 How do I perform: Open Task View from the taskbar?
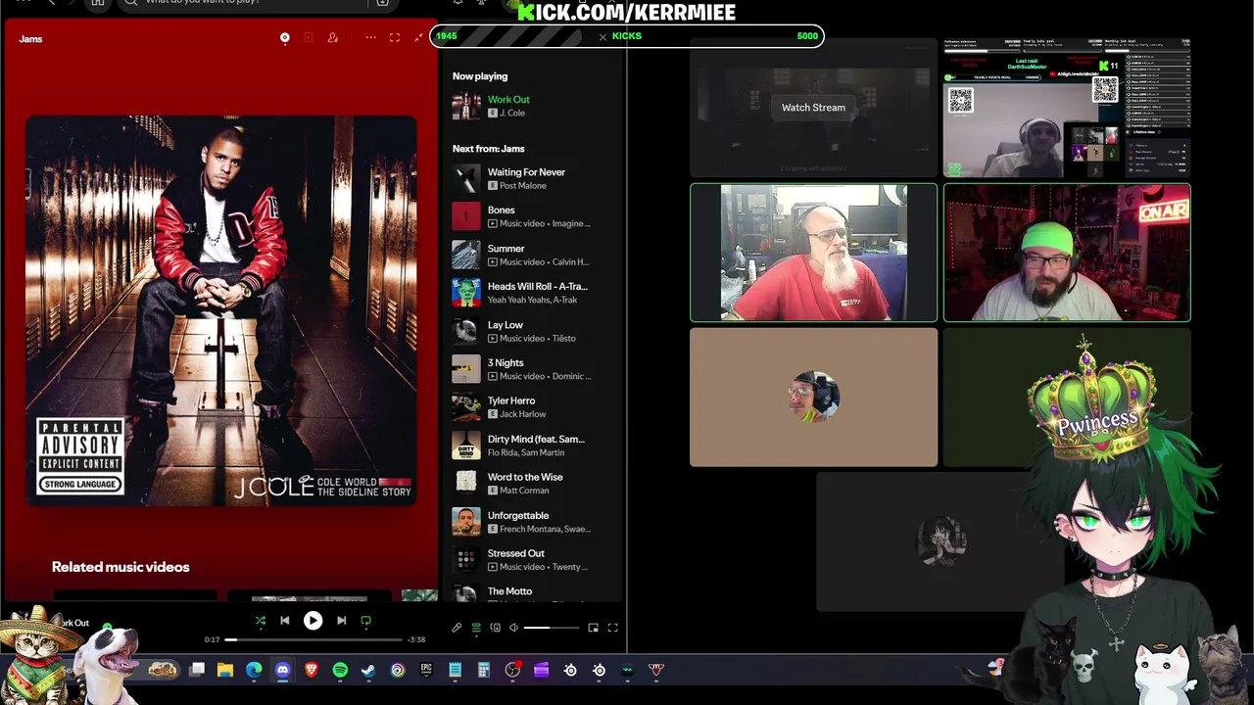197,670
